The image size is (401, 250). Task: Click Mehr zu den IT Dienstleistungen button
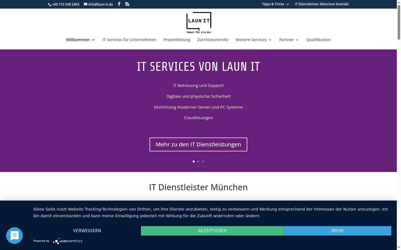(x=198, y=144)
